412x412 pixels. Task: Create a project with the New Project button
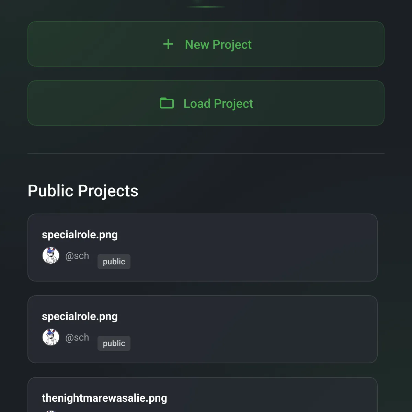pyautogui.click(x=206, y=44)
